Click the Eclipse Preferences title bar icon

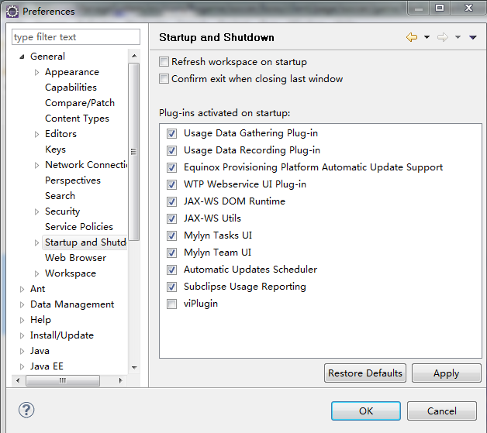(12, 11)
